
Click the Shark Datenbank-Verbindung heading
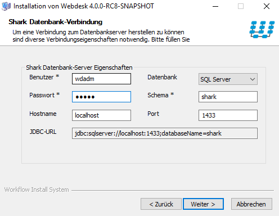coord(56,22)
